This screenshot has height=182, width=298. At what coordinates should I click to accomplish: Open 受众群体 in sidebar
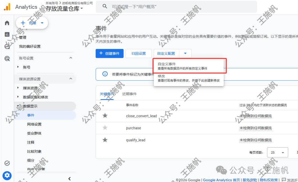34,133
